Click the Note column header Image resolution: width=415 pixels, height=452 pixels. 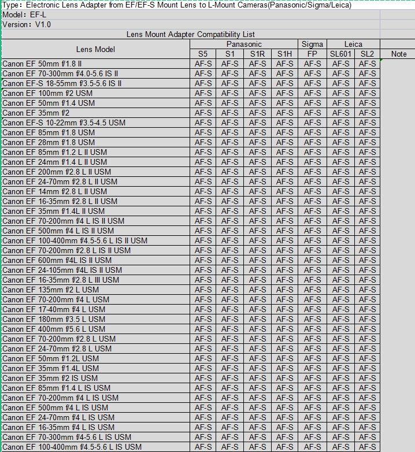click(x=398, y=54)
